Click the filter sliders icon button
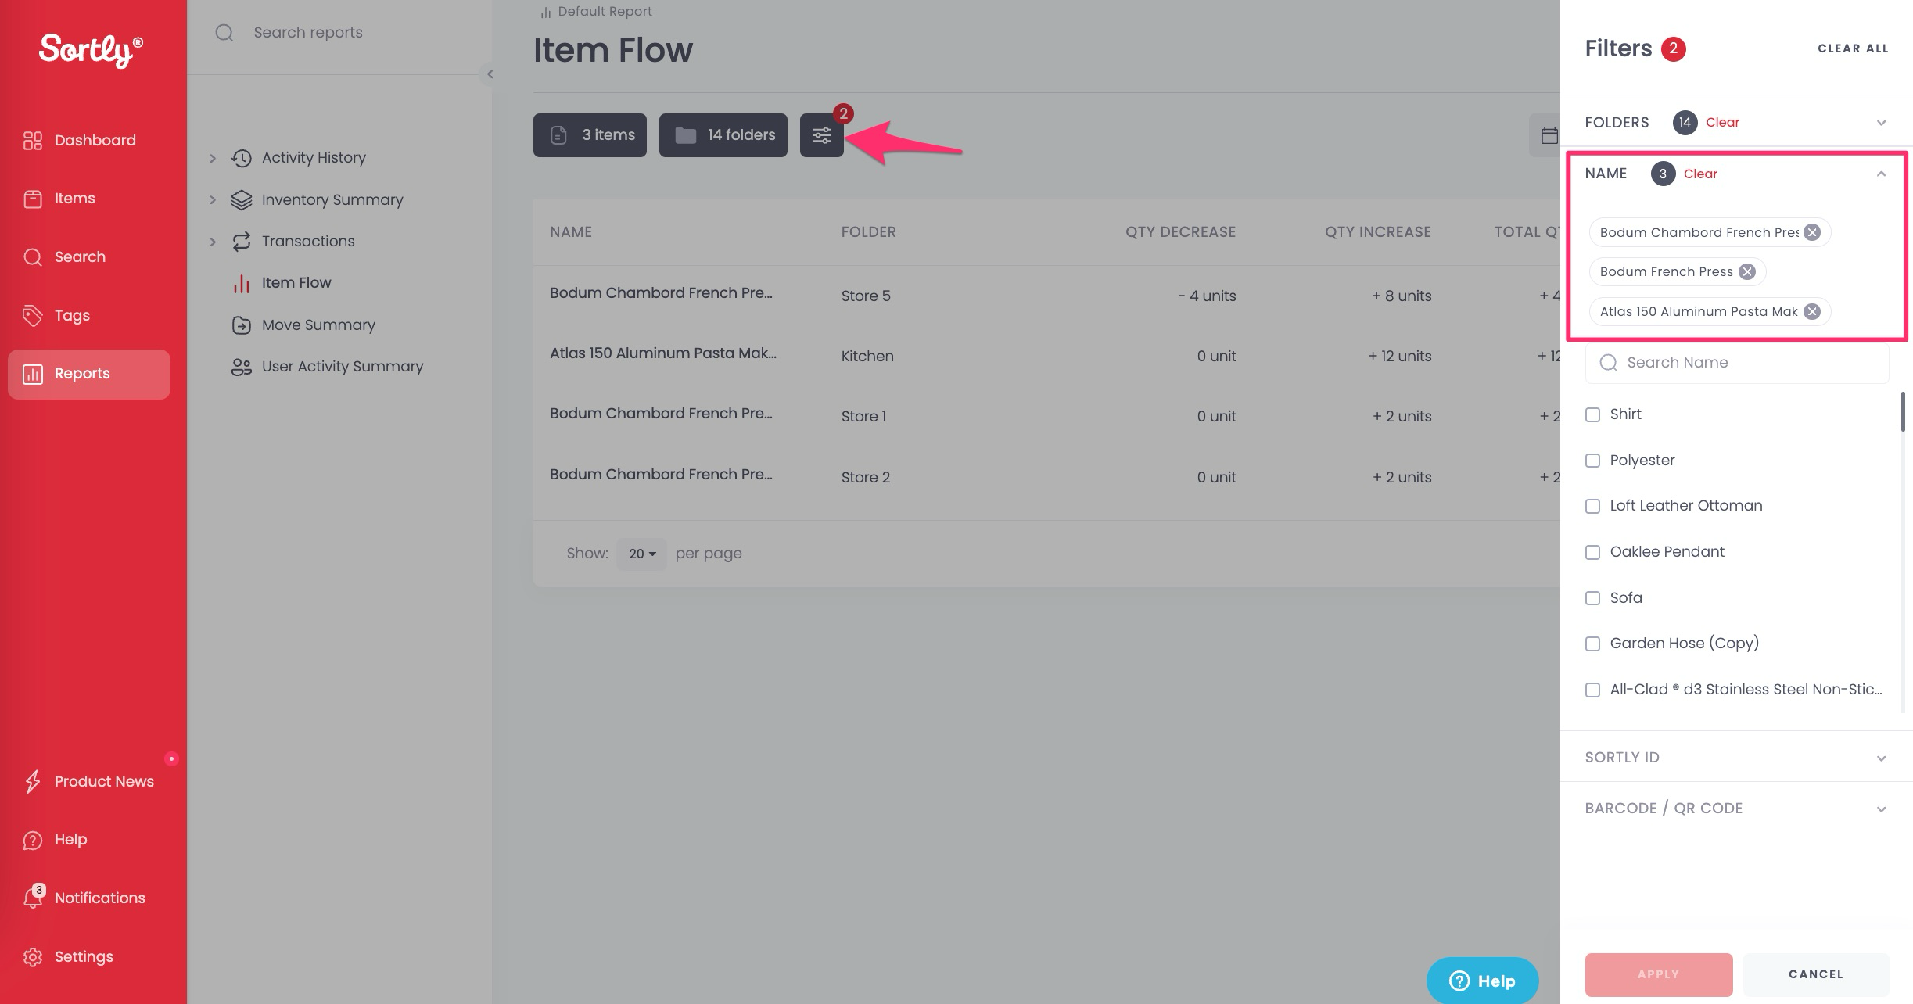 [821, 135]
